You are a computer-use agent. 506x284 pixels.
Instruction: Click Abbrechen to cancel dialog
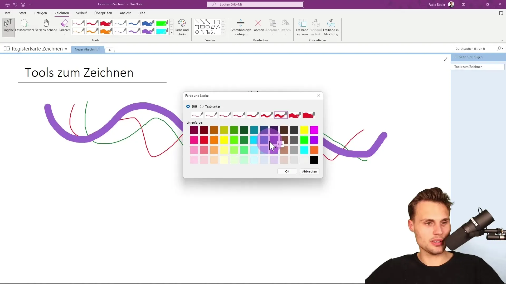(x=309, y=171)
